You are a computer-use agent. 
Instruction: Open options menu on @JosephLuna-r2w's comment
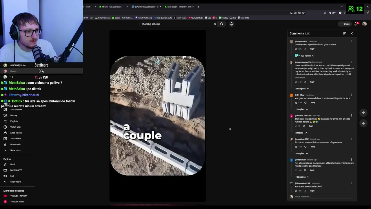tap(352, 116)
